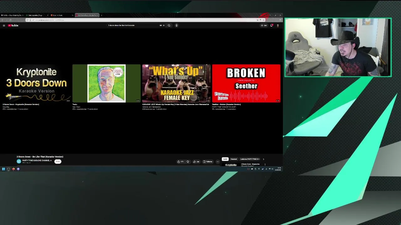
Task: Like the video (175 likes)
Action: (x=180, y=162)
